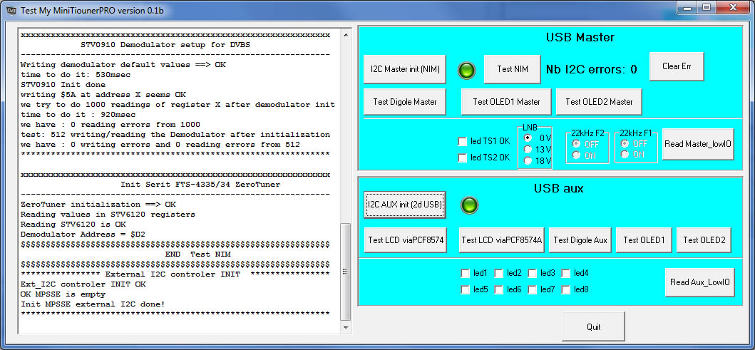The width and height of the screenshot is (755, 350).
Task: Run Test LCD viaPCF8574
Action: [x=406, y=240]
